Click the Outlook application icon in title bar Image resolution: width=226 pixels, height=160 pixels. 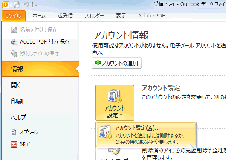pos(6,5)
